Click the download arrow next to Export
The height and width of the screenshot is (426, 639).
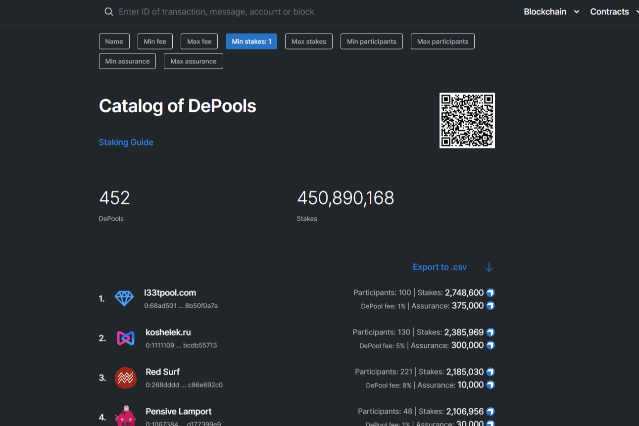(x=489, y=267)
